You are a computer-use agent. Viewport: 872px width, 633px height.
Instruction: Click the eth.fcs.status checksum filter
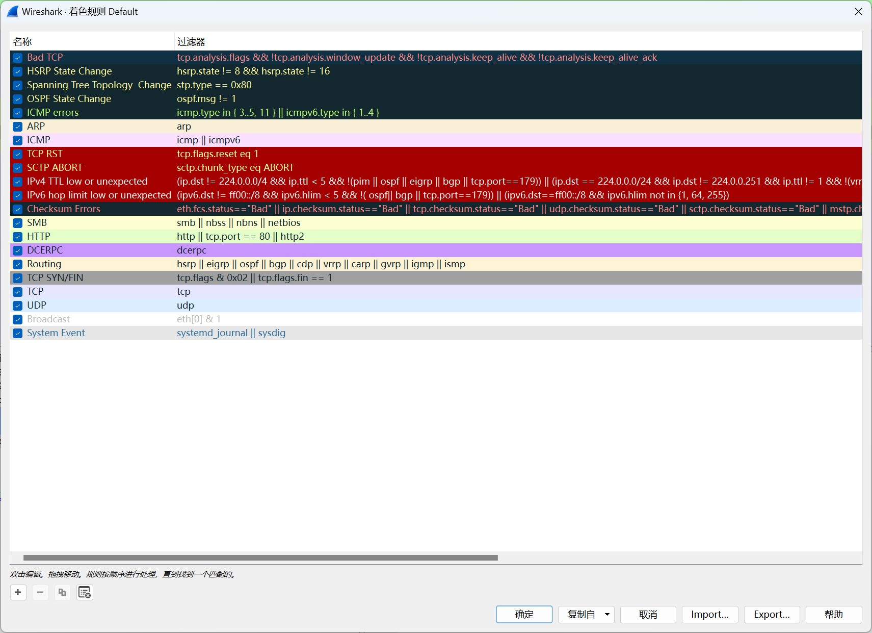519,209
